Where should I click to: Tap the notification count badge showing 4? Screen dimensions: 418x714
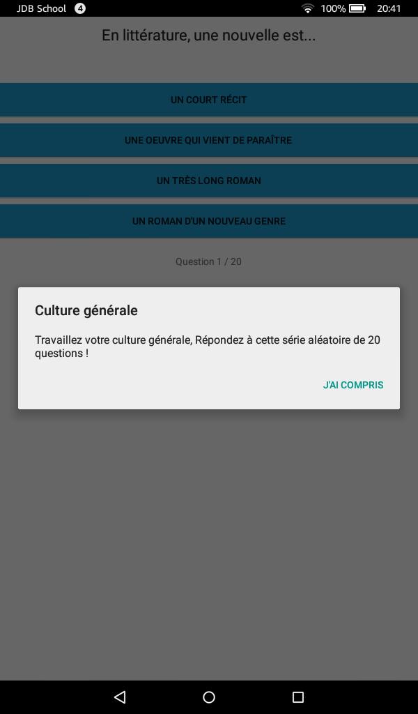[80, 8]
